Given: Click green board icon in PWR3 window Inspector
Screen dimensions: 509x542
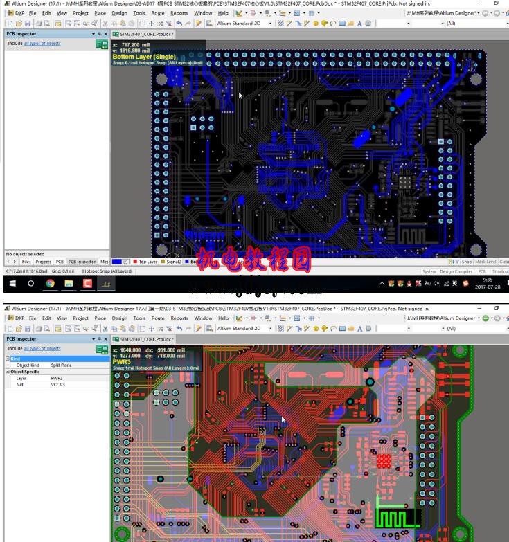Looking at the screenshot, I should click(x=102, y=350).
